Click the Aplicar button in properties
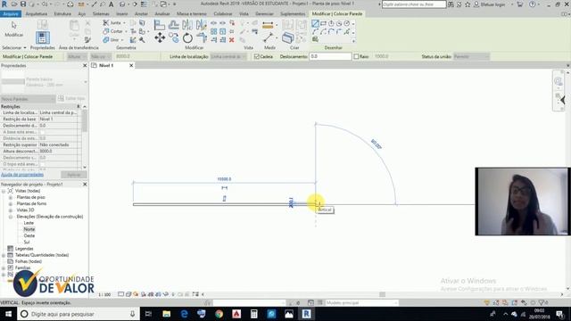Image resolution: width=571 pixels, height=321 pixels. click(x=74, y=175)
